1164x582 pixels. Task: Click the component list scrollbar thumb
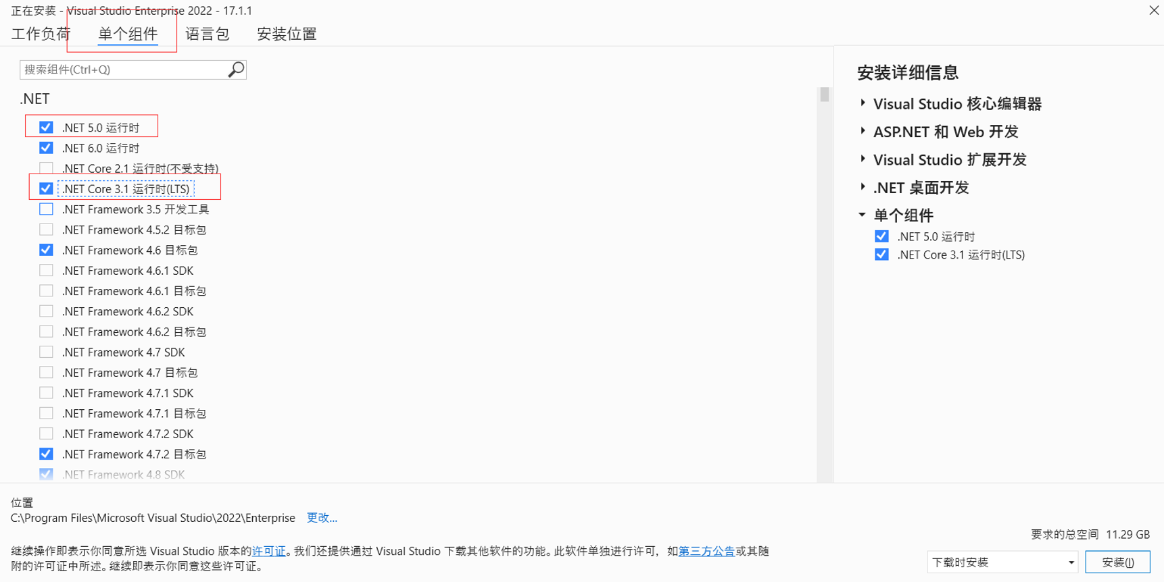[824, 95]
